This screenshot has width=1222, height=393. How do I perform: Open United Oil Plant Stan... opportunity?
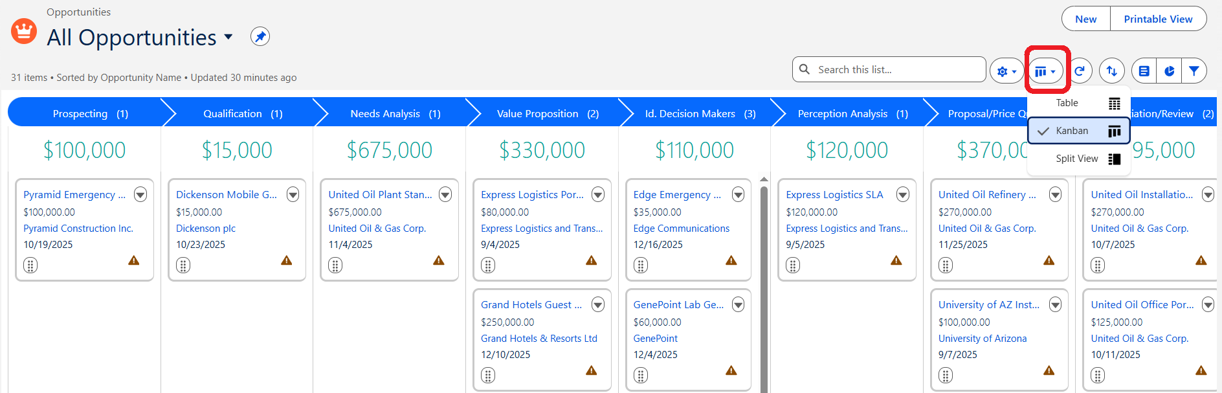380,194
